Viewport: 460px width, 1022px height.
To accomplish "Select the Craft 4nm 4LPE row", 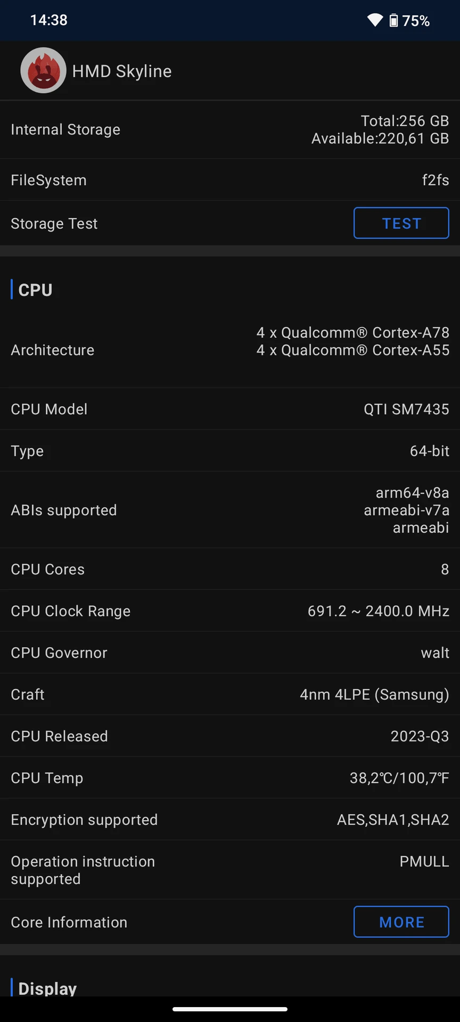I will [x=230, y=694].
